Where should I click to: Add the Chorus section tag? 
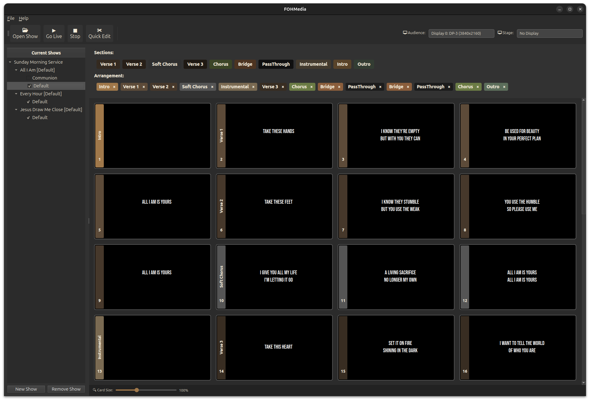coord(221,64)
